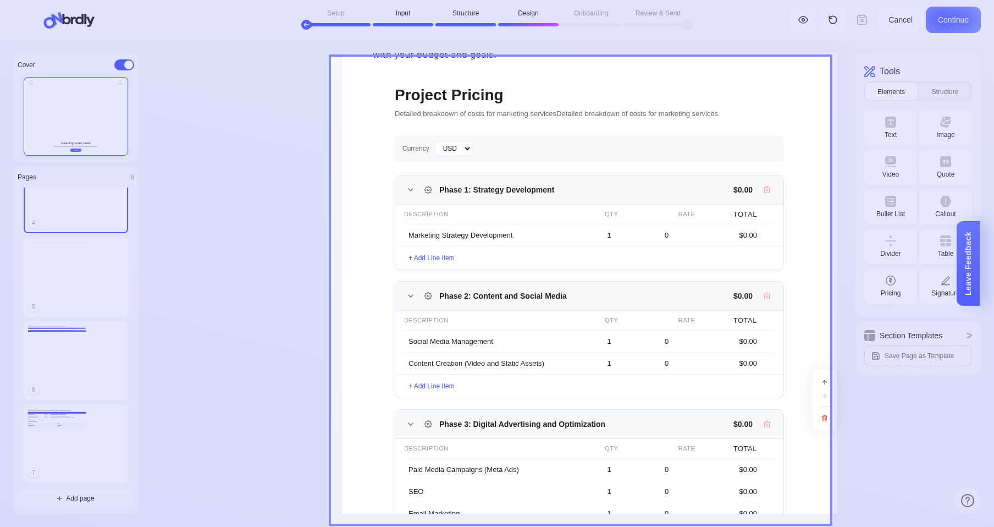
Task: Collapse Phase 3: Digital Advertising section
Action: [x=411, y=424]
